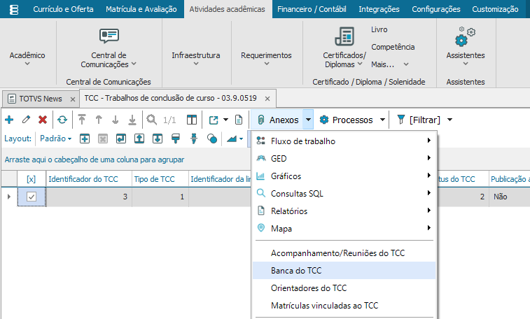The height and width of the screenshot is (319, 530).
Task: Toggle the checkbox in first grid row
Action: coord(32,197)
